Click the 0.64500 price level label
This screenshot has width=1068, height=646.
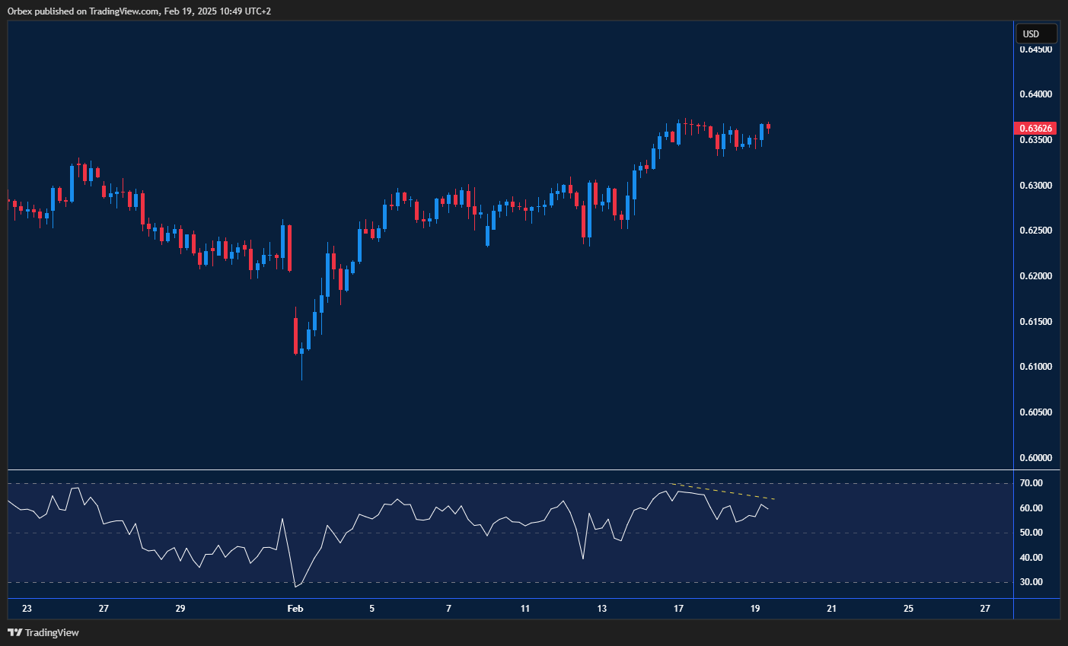coord(1038,49)
